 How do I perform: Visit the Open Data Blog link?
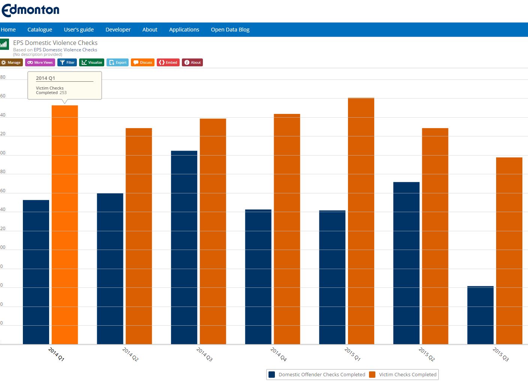[230, 30]
